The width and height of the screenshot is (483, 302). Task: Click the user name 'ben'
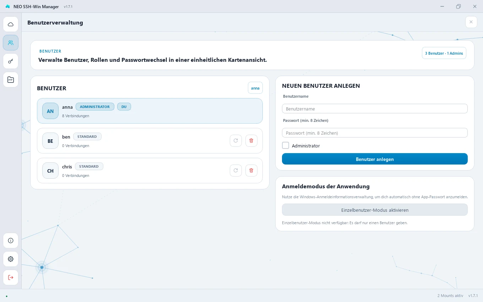(x=66, y=137)
